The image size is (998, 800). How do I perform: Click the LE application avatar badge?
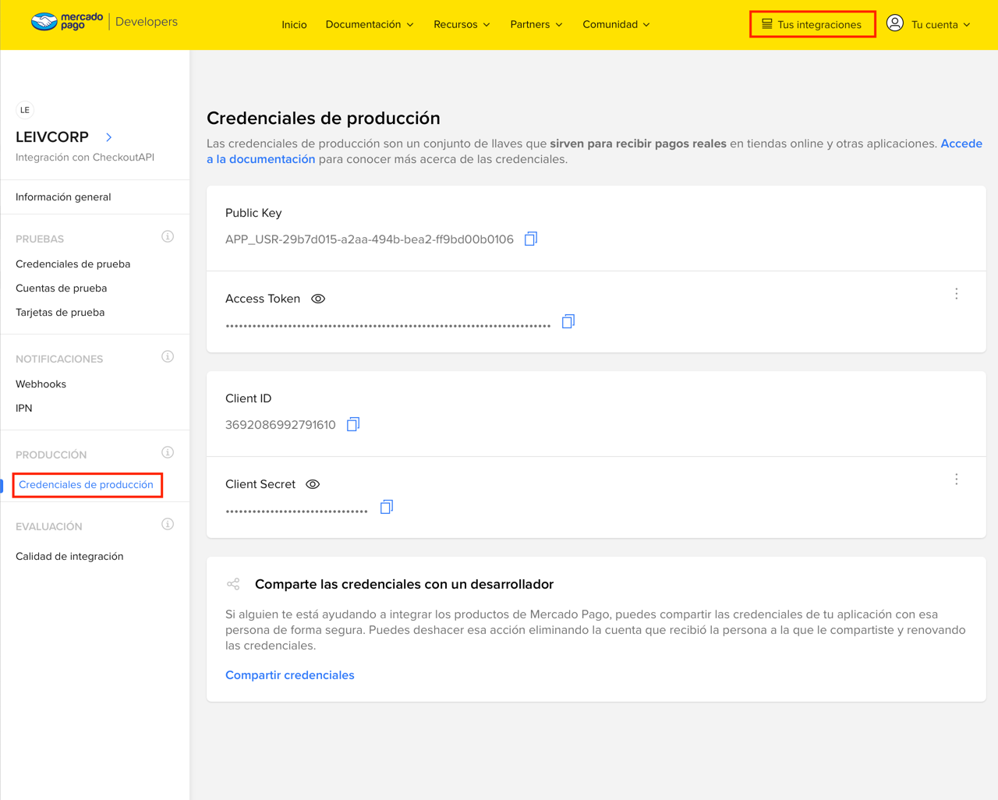tap(25, 110)
